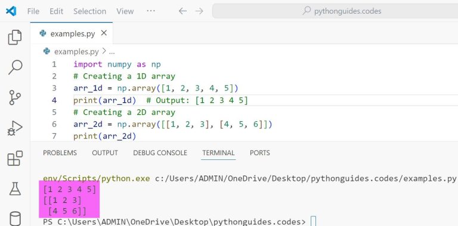Switch to the PROBLEMS panel tab
458x226 pixels.
pyautogui.click(x=60, y=153)
